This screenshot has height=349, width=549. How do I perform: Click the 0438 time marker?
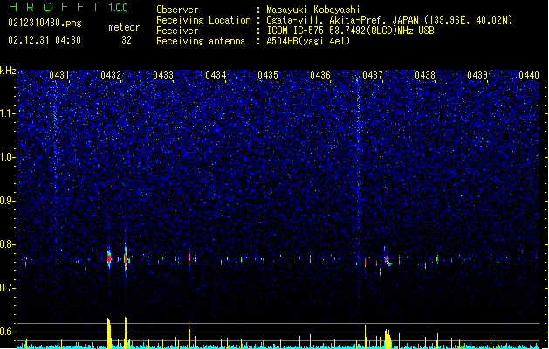tap(425, 75)
